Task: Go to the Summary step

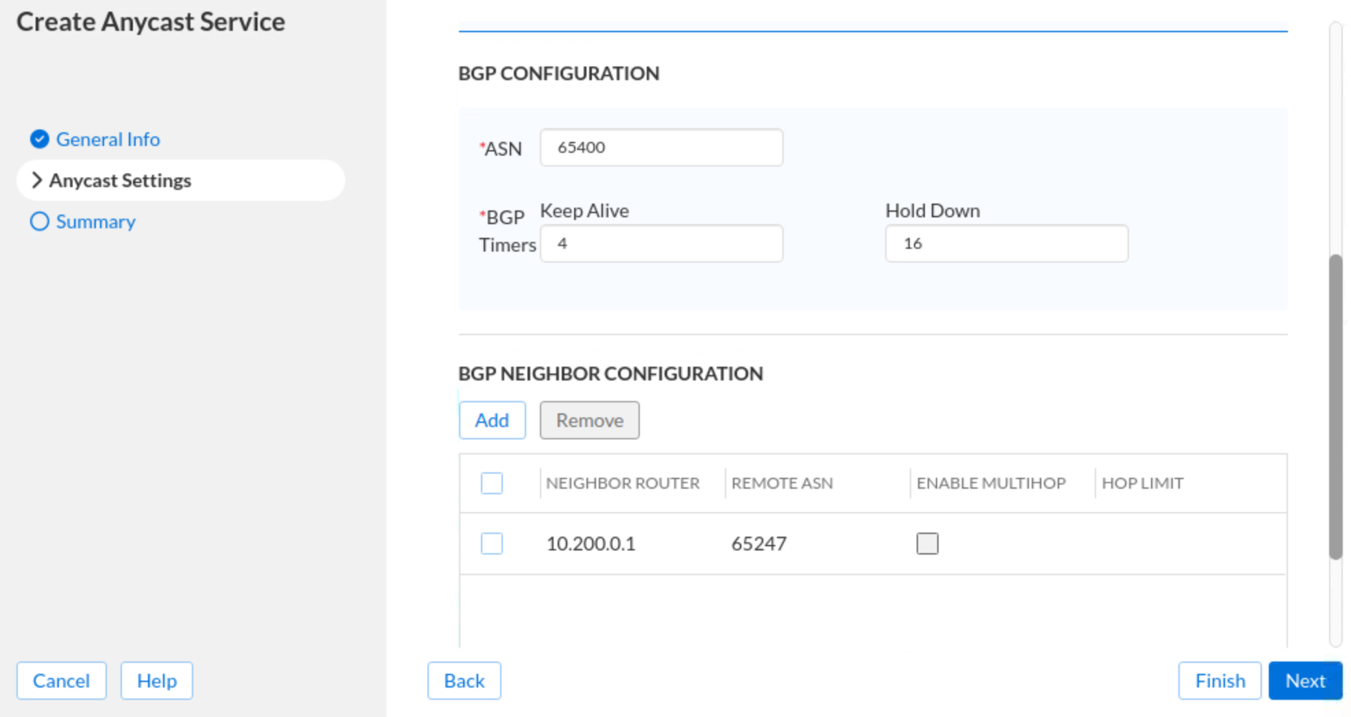Action: coord(95,221)
